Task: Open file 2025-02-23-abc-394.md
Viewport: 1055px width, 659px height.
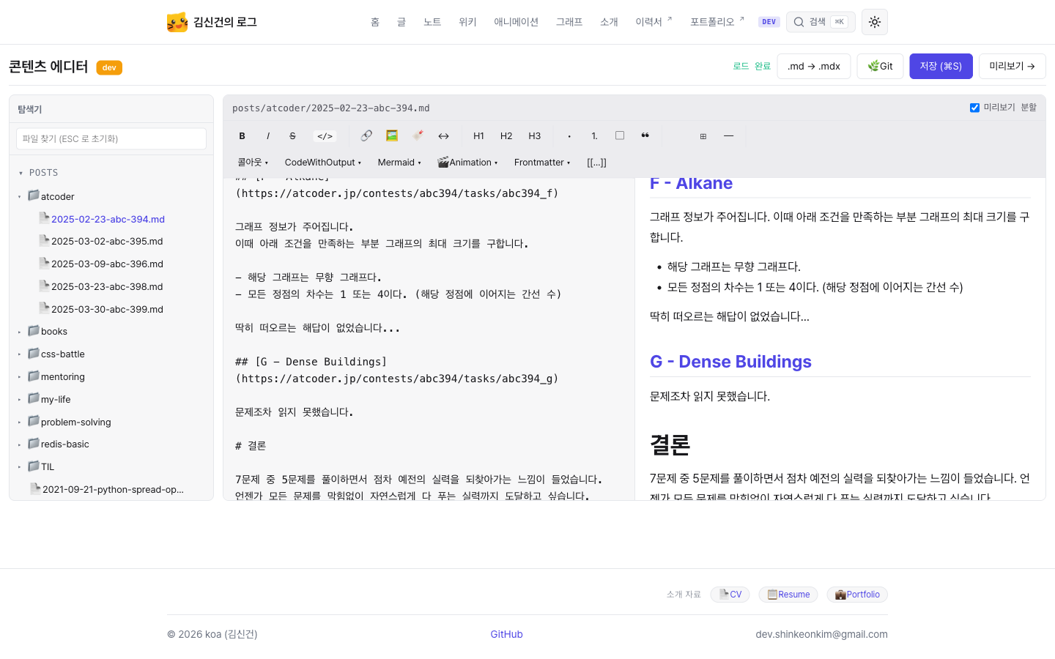Action: pos(102,219)
